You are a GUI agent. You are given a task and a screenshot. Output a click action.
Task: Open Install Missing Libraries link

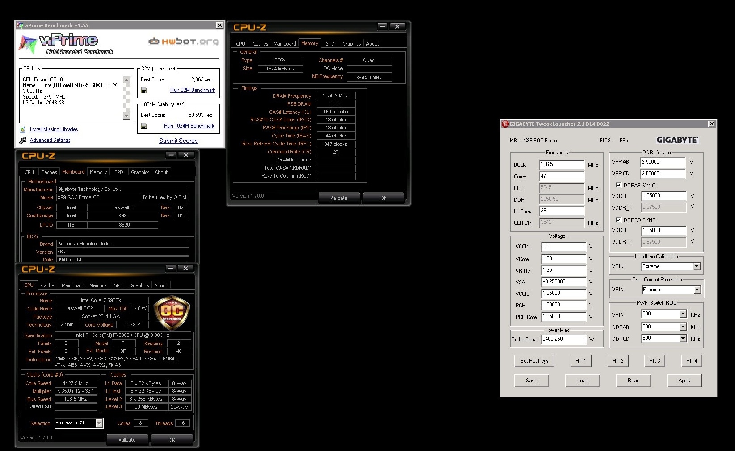pyautogui.click(x=54, y=129)
